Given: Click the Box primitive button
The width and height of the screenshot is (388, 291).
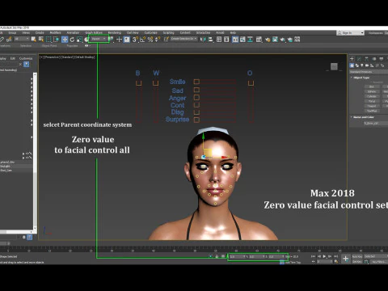Looking at the screenshot, I should (x=372, y=86).
